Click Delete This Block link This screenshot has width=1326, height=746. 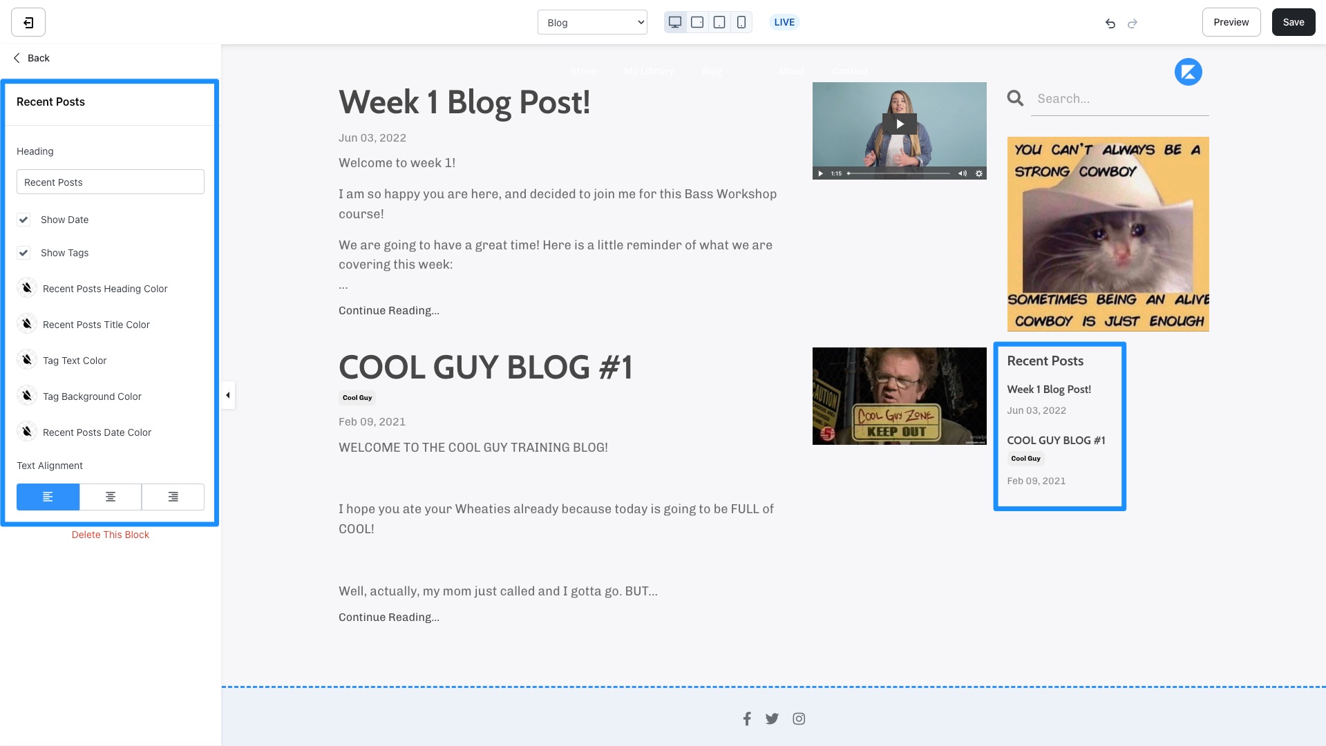pyautogui.click(x=111, y=535)
